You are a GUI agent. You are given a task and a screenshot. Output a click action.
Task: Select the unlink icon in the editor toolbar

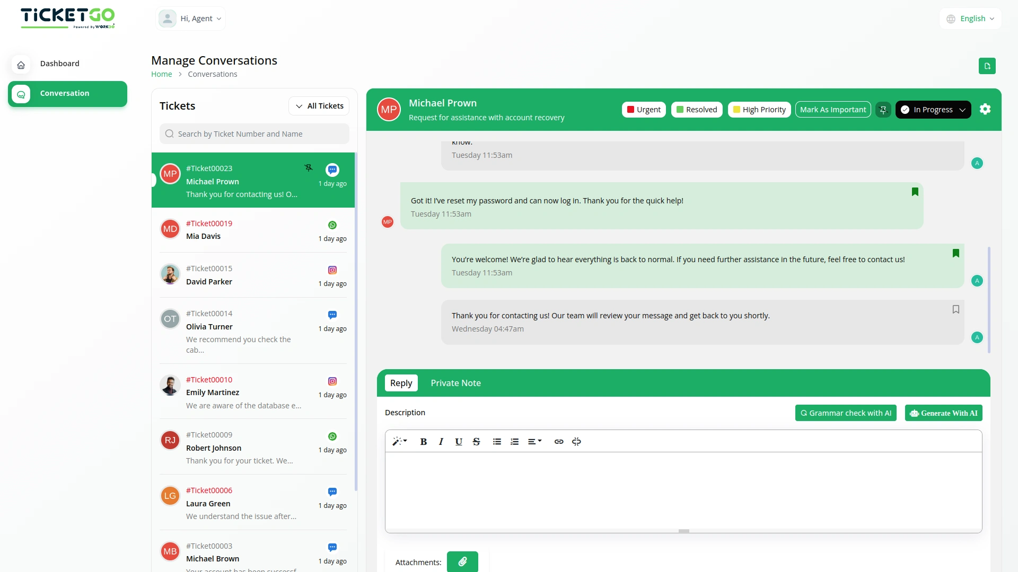[x=576, y=441]
